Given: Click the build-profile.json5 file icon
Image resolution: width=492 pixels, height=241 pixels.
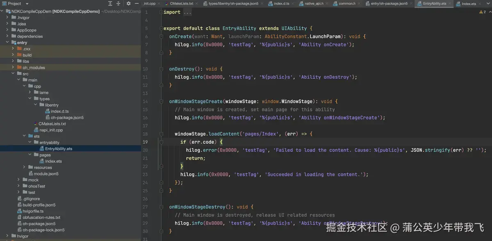Looking at the screenshot, I should click(x=19, y=205).
